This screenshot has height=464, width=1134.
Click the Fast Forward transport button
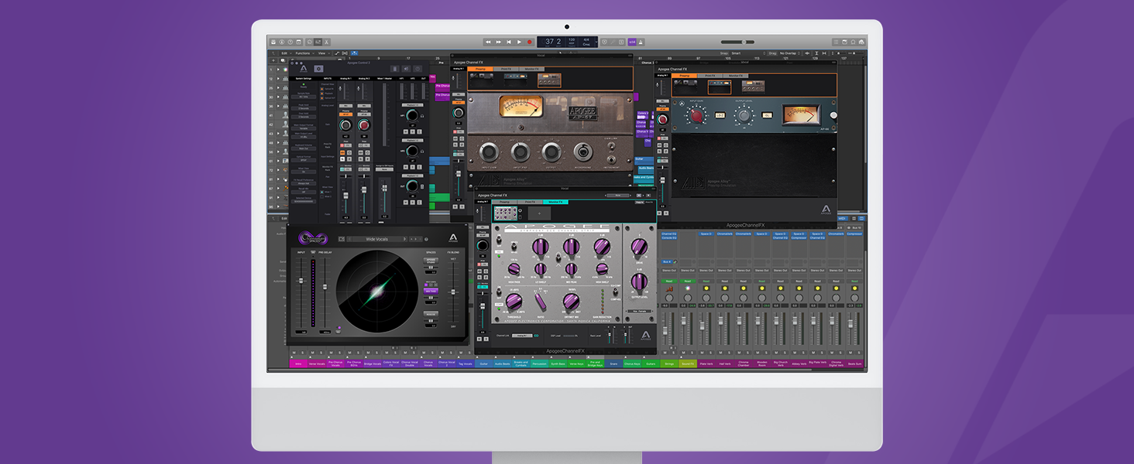tap(499, 42)
